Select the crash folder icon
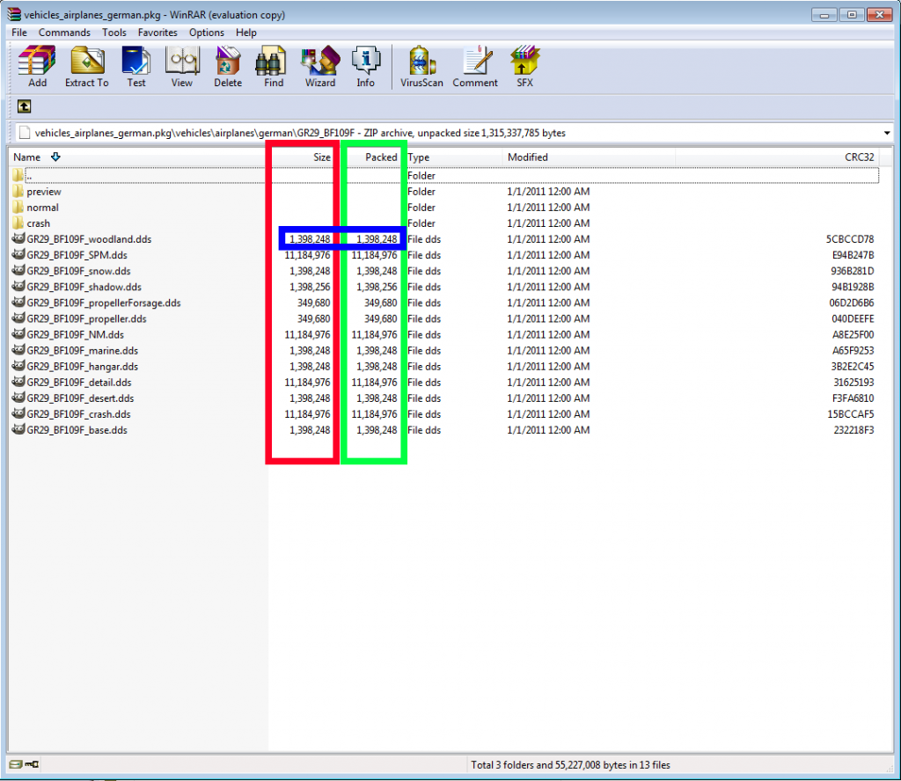Image resolution: width=901 pixels, height=781 pixels. pyautogui.click(x=18, y=223)
